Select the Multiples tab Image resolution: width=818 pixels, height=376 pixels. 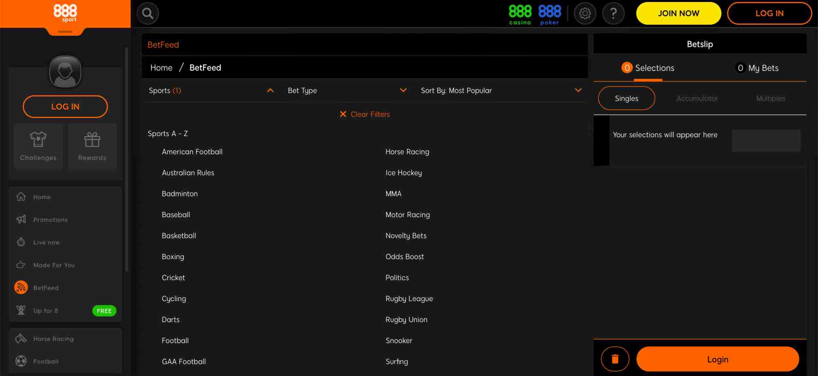point(771,98)
